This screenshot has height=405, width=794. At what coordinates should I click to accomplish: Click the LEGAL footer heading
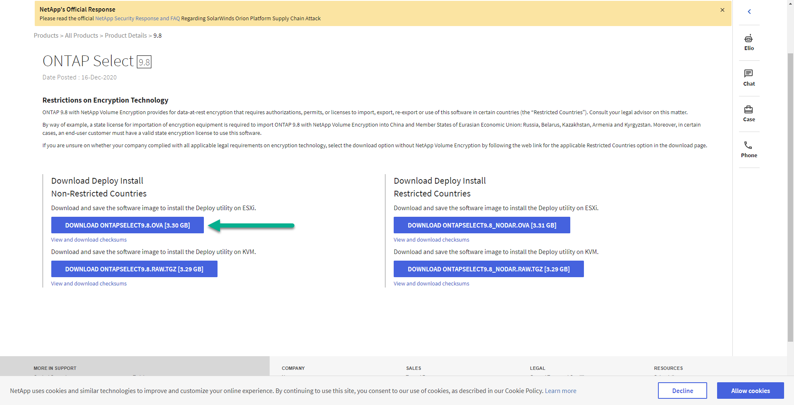[x=538, y=368]
